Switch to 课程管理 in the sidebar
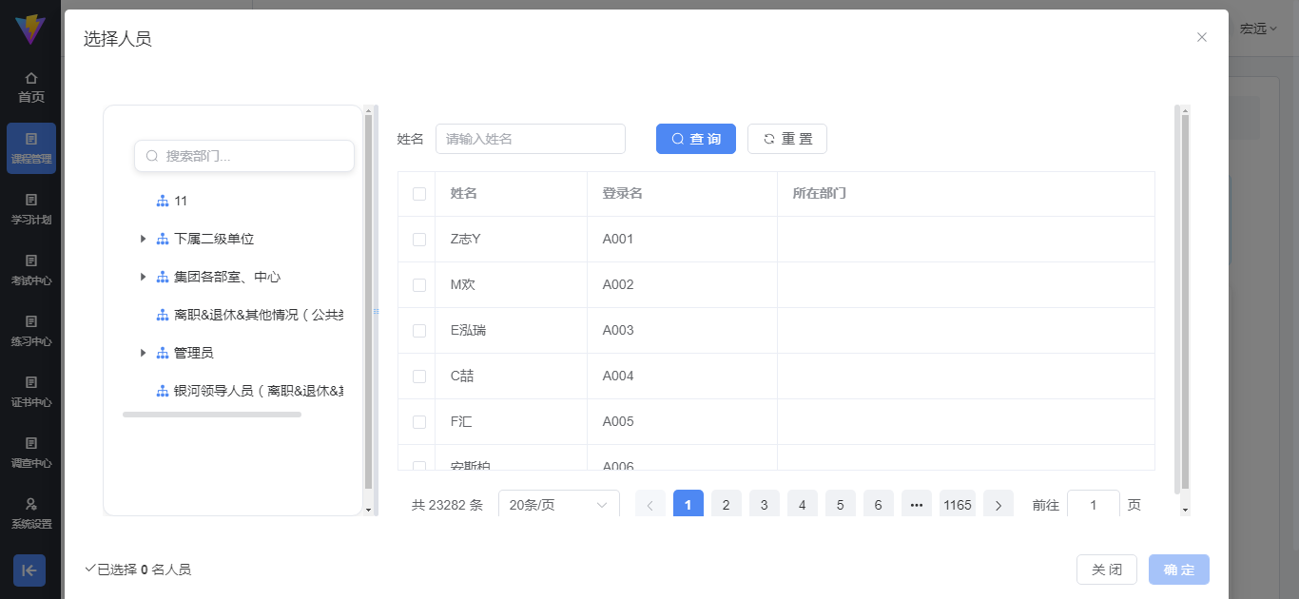 pos(31,147)
